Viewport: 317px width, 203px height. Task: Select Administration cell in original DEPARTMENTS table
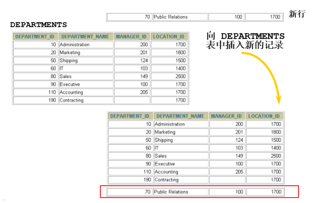click(86, 45)
